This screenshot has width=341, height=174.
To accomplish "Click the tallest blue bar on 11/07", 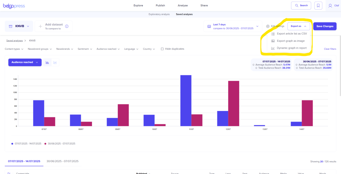I will click(x=186, y=100).
